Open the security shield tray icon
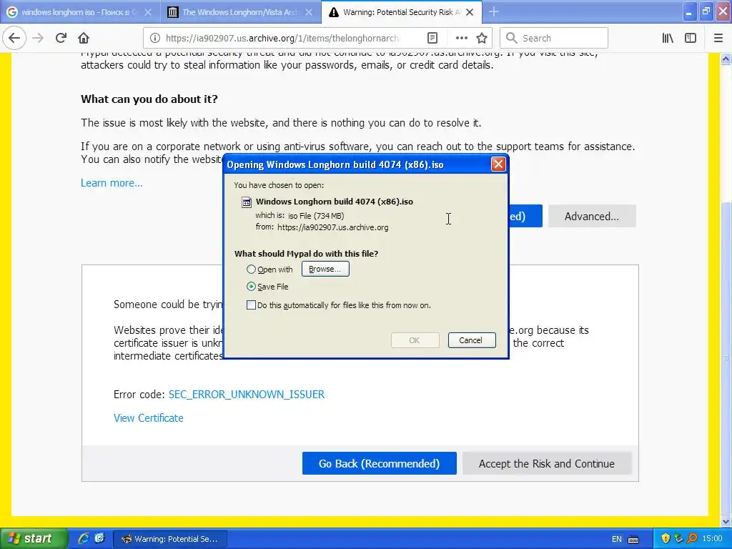Viewport: 732px width, 549px height. (666, 539)
